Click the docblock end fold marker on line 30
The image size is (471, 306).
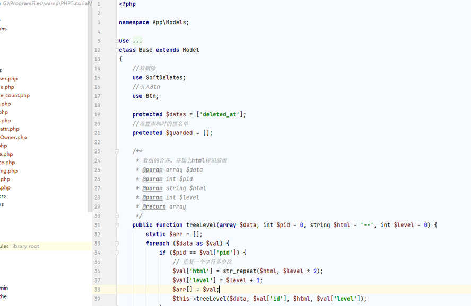coord(116,216)
